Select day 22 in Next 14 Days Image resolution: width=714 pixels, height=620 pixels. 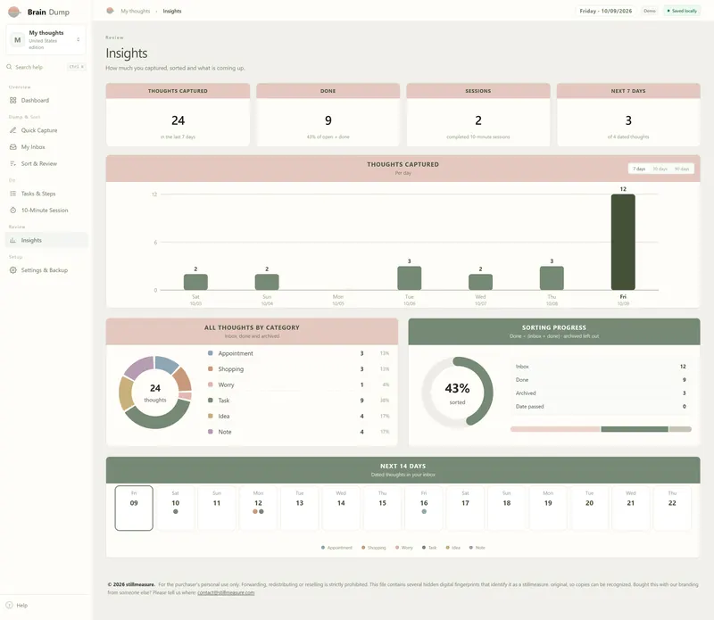(x=672, y=508)
